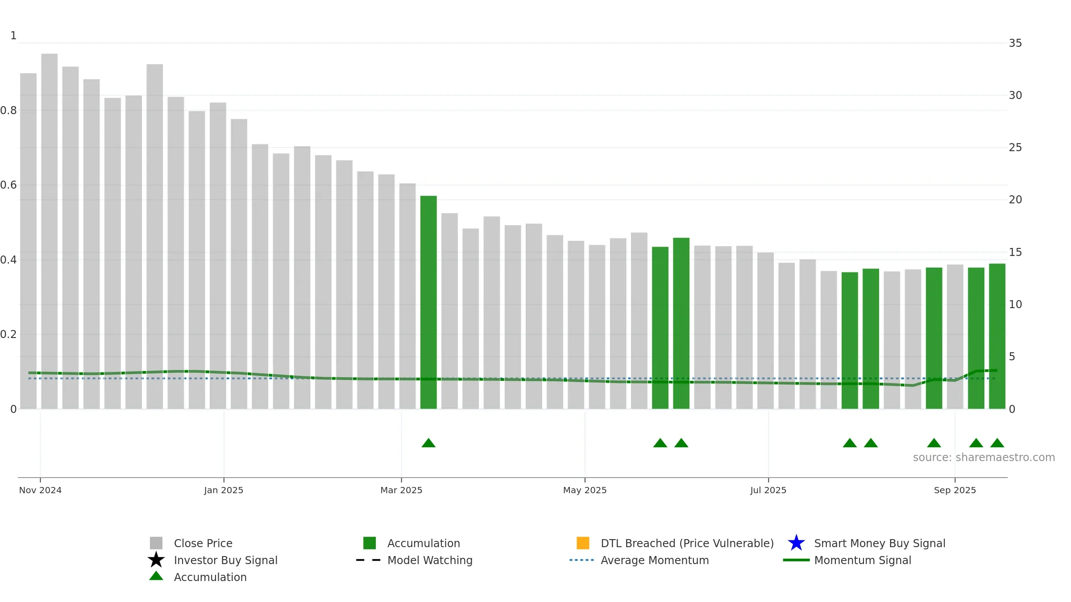Image resolution: width=1071 pixels, height=602 pixels.
Task: Click the green Momentum Signal legend line
Action: [x=796, y=560]
